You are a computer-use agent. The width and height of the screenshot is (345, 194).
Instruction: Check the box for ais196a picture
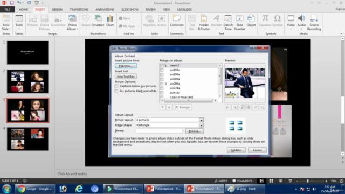162,74
